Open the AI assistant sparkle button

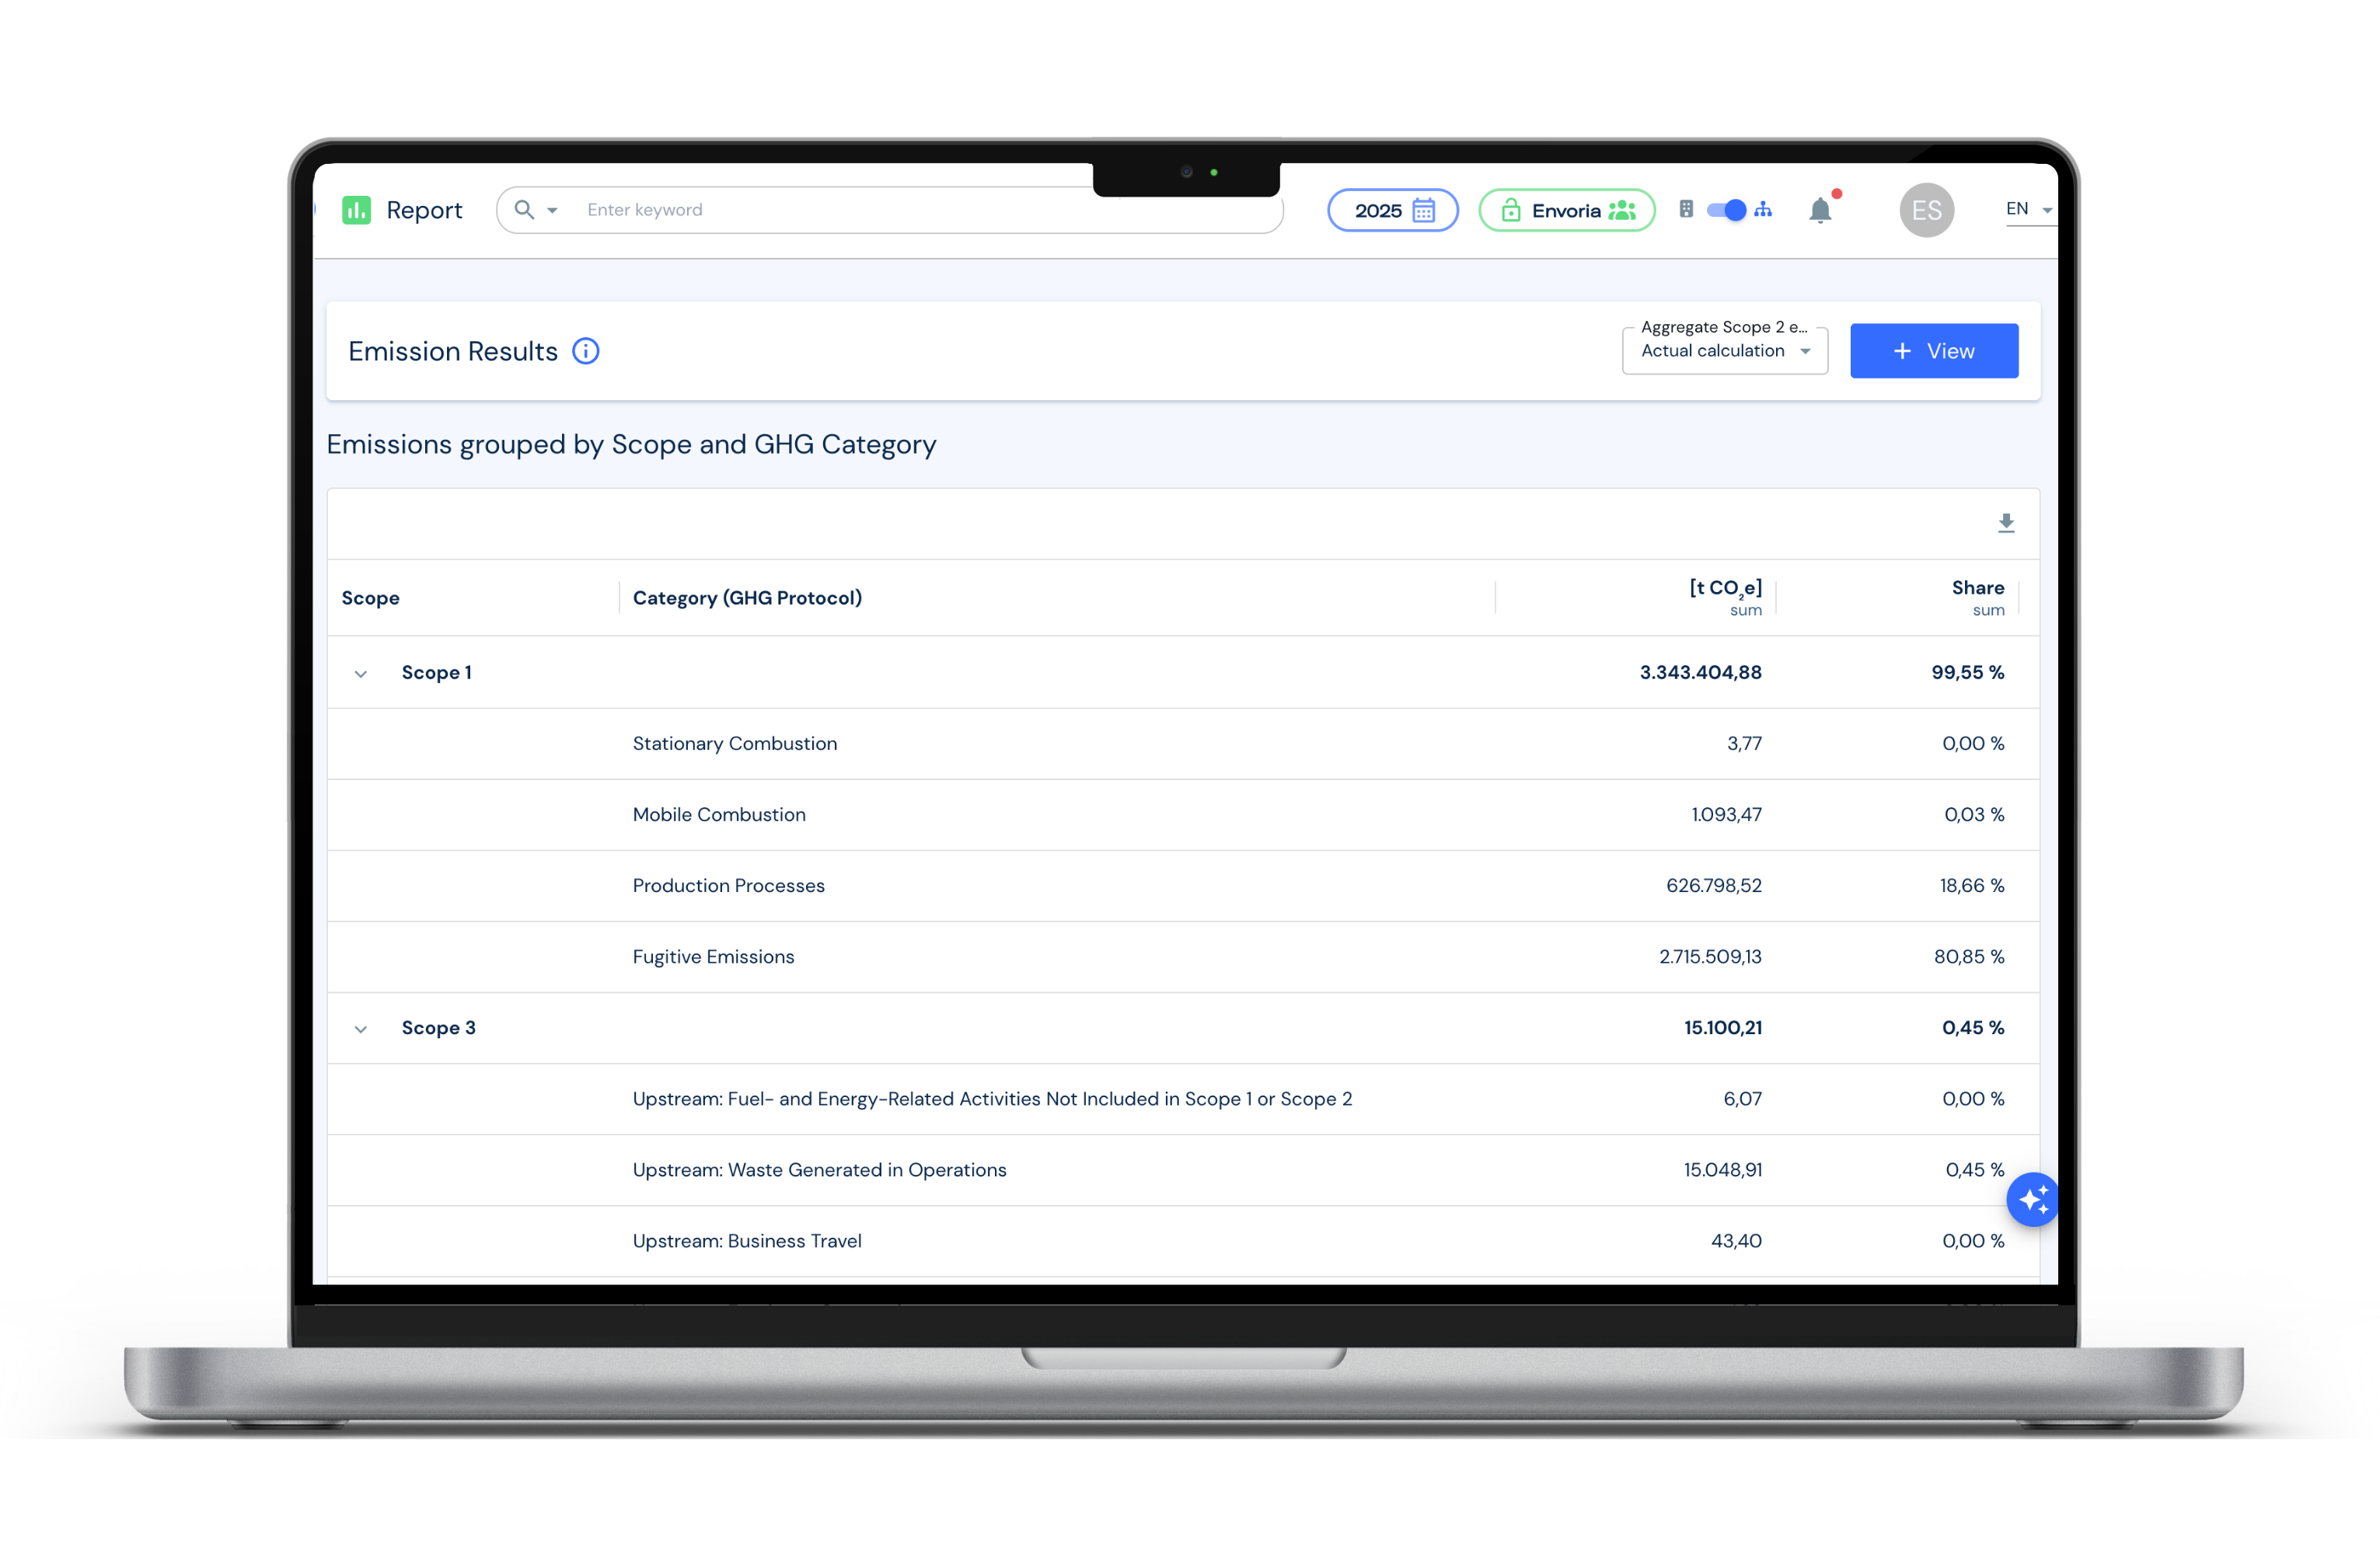pyautogui.click(x=2032, y=1199)
